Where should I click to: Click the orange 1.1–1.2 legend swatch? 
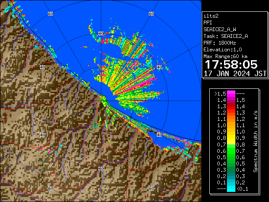[231, 119]
